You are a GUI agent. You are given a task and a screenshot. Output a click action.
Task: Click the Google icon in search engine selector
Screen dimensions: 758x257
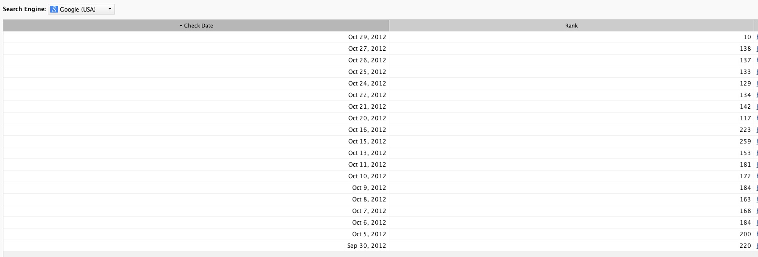coord(54,9)
